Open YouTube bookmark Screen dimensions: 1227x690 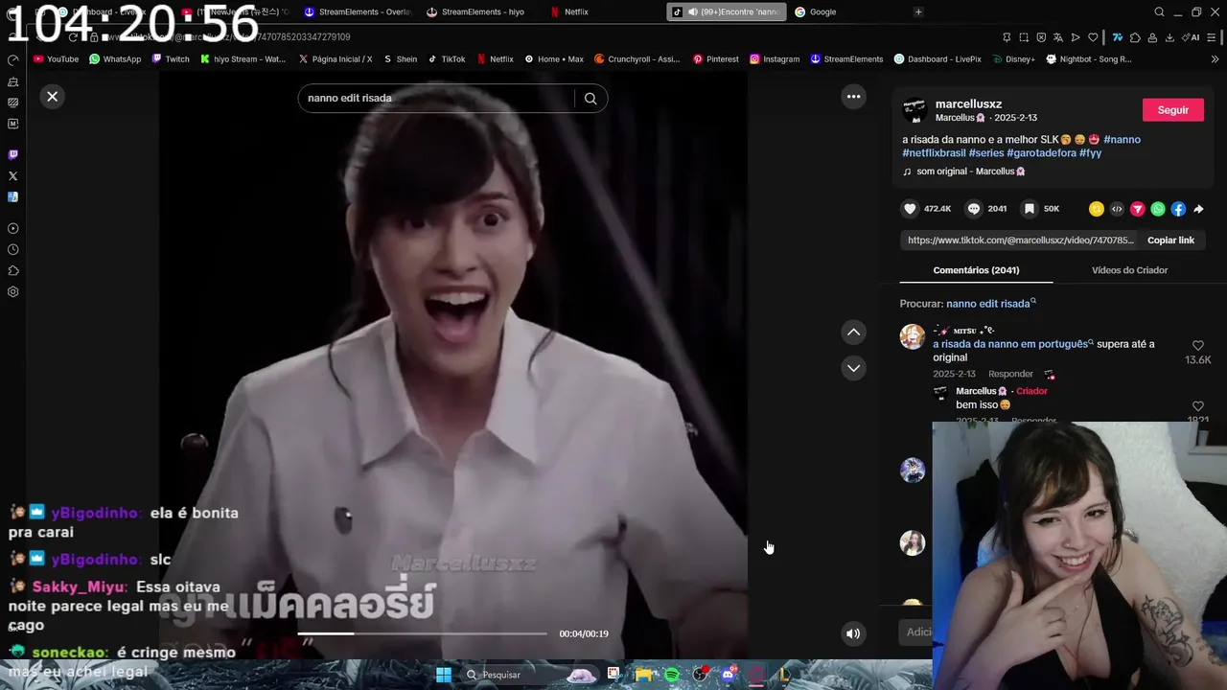click(x=56, y=58)
